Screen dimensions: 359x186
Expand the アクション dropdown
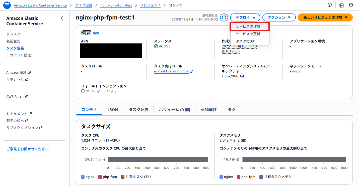click(279, 17)
